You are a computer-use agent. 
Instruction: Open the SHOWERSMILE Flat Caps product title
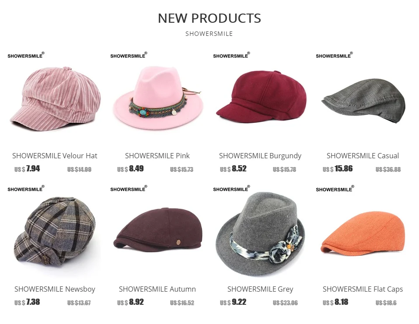(363, 289)
